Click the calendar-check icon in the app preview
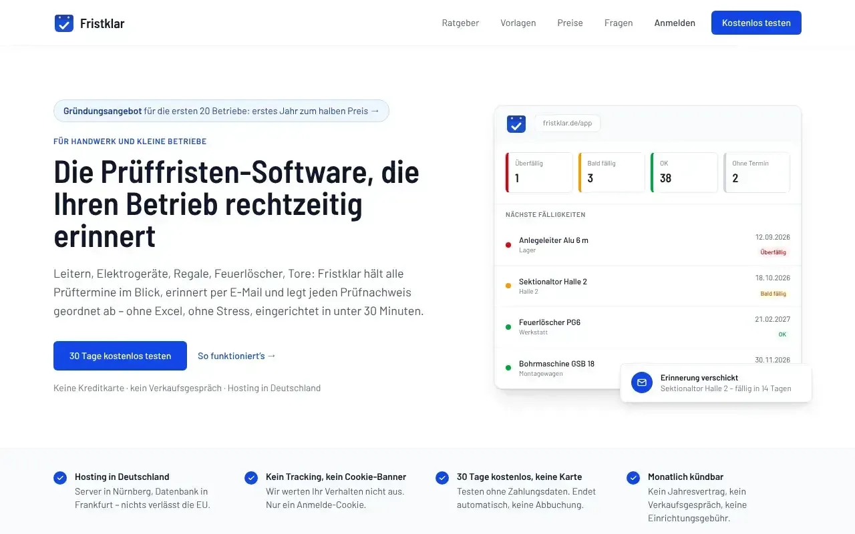This screenshot has width=855, height=534. tap(516, 123)
